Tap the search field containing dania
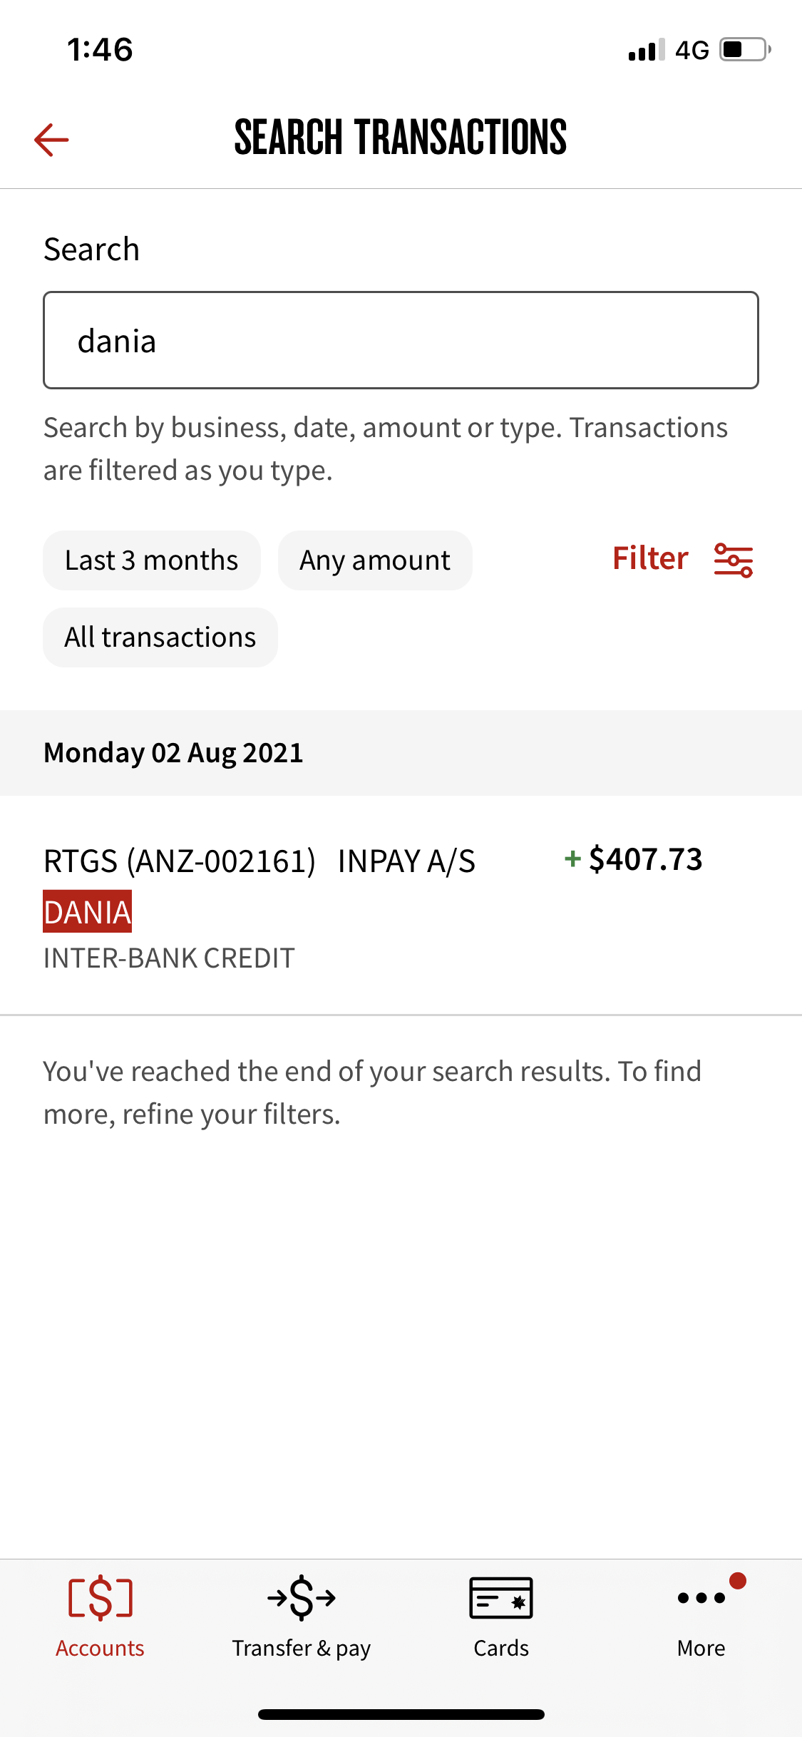The image size is (802, 1737). pos(401,340)
